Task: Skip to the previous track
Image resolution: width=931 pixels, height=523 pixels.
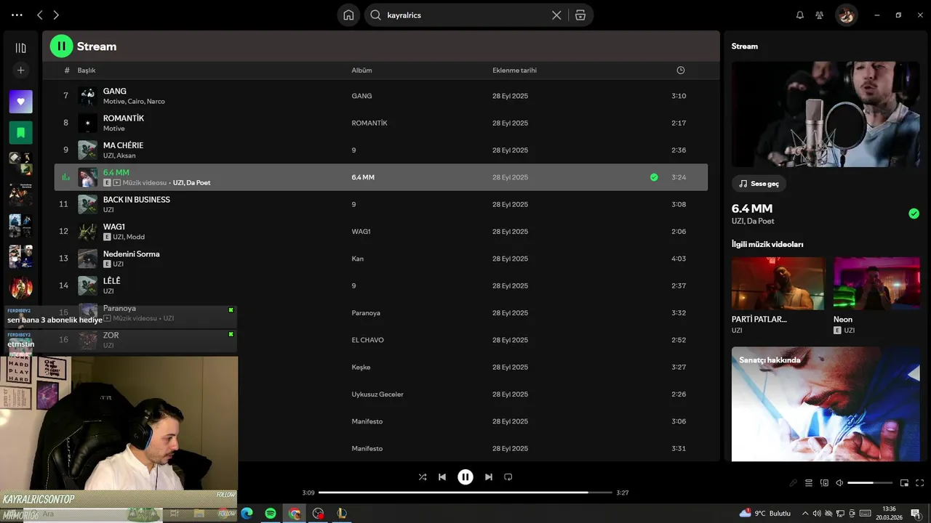Action: 442,477
